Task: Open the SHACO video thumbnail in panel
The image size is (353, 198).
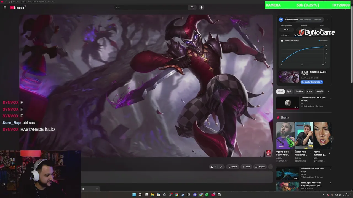Action: pos(289,77)
